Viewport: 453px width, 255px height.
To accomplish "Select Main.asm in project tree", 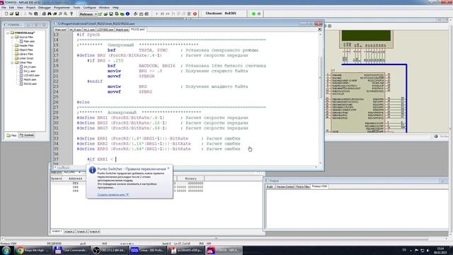I will 29,41.
